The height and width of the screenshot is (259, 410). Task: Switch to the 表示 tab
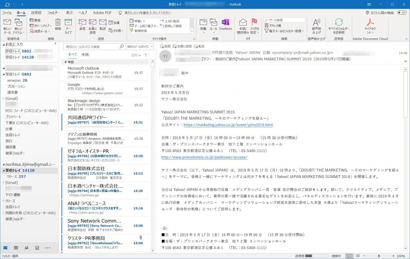pyautogui.click(x=69, y=12)
